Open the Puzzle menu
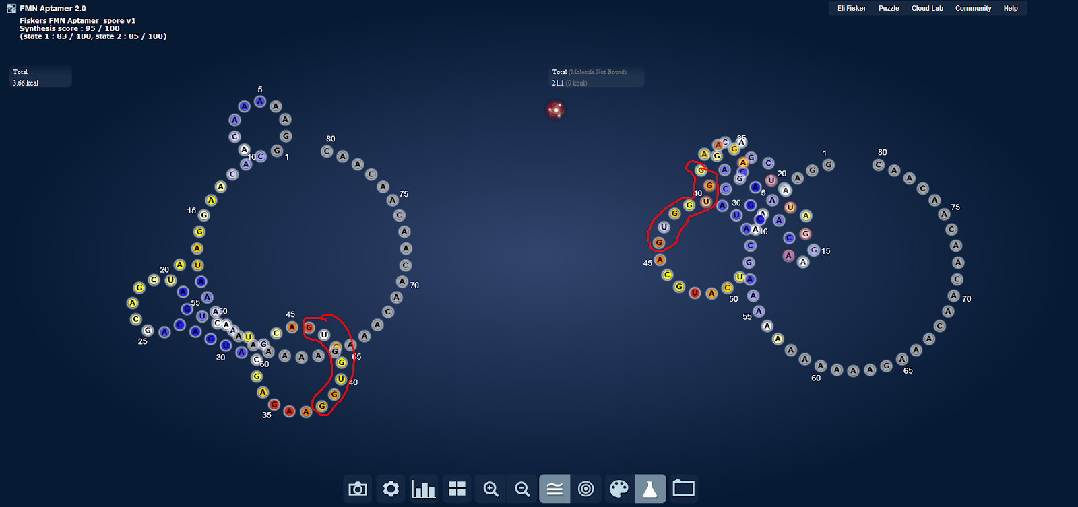The height and width of the screenshot is (507, 1078). click(x=889, y=8)
